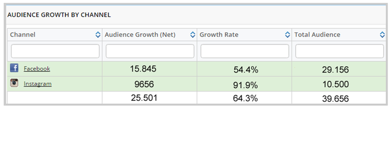
Task: Click the Instagram camera icon
Action: pos(14,83)
